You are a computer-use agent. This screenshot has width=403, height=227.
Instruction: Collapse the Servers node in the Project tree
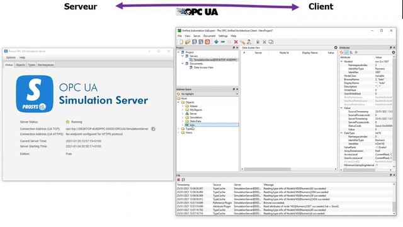click(x=183, y=56)
